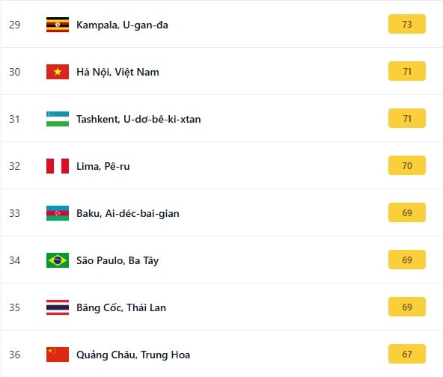
Task: Open the Hà Nội, Việt Nam link
Action: [x=117, y=73]
